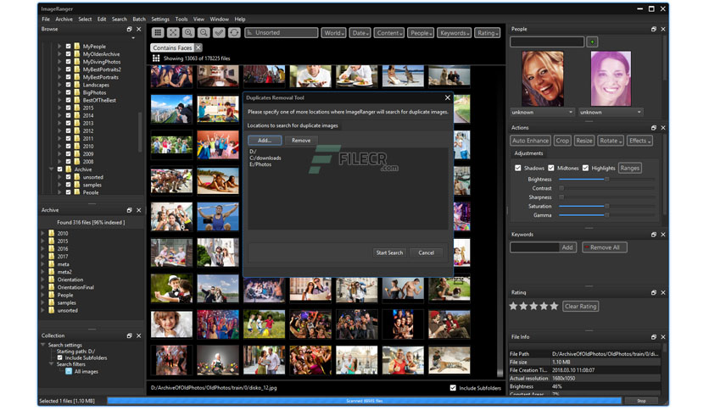Uncheck the Landscapes folder checkbox

(x=69, y=85)
